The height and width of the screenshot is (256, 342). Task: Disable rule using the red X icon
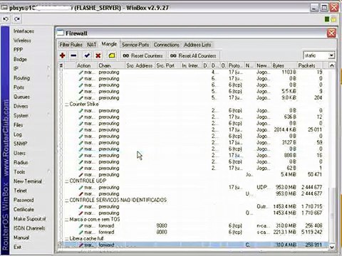98,55
